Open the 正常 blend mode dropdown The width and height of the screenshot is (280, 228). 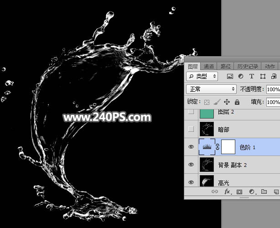pyautogui.click(x=211, y=89)
